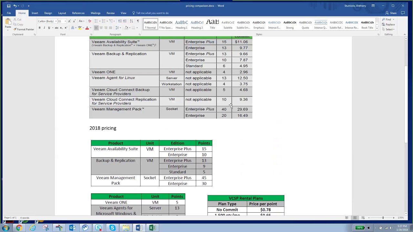Viewport: 413px width, 232px height.
Task: Open Google Chrome from taskbar
Action: [x=19, y=228]
